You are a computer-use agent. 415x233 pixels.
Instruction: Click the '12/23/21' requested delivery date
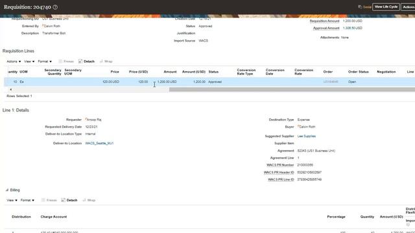click(x=91, y=127)
